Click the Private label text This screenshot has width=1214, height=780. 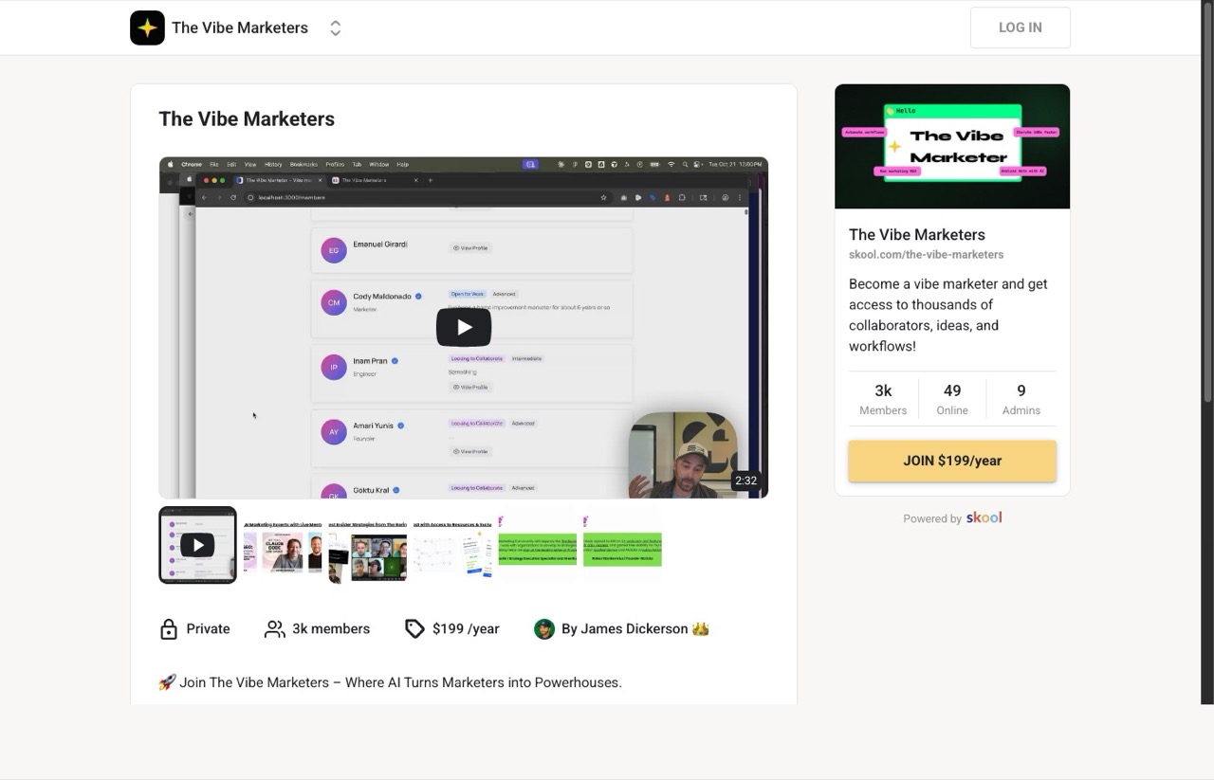point(208,628)
